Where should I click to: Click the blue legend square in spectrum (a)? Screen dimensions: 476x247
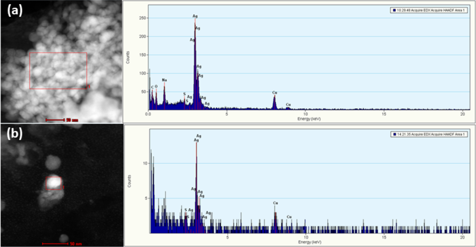394,10
